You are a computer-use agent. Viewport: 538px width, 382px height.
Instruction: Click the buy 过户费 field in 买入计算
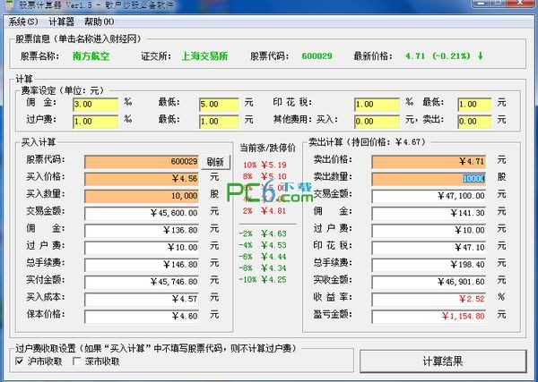[142, 248]
